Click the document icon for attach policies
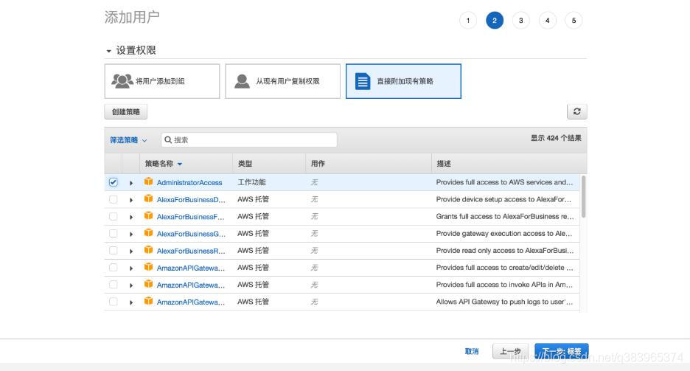Image resolution: width=690 pixels, height=371 pixels. click(x=363, y=81)
